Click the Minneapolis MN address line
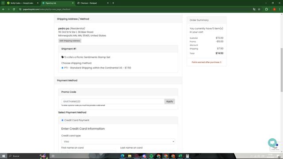Viewport: 283px width, 159px height. pos(82,36)
